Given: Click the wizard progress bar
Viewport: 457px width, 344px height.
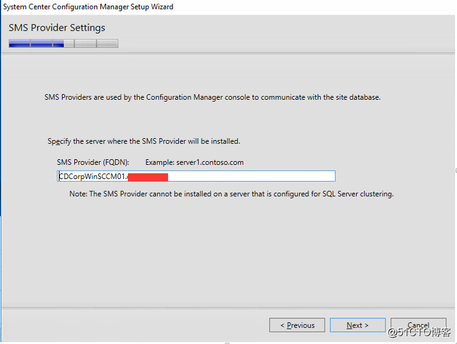Looking at the screenshot, I should point(63,43).
